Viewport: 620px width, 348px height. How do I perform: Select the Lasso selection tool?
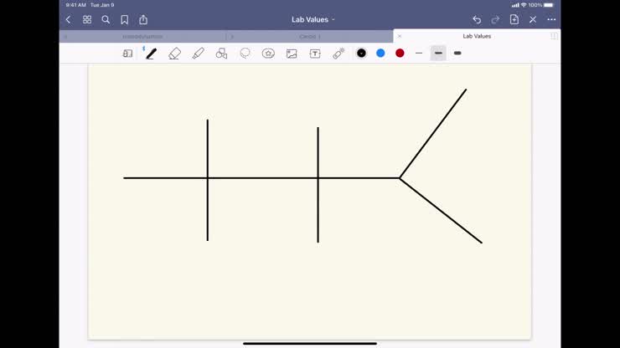(245, 53)
